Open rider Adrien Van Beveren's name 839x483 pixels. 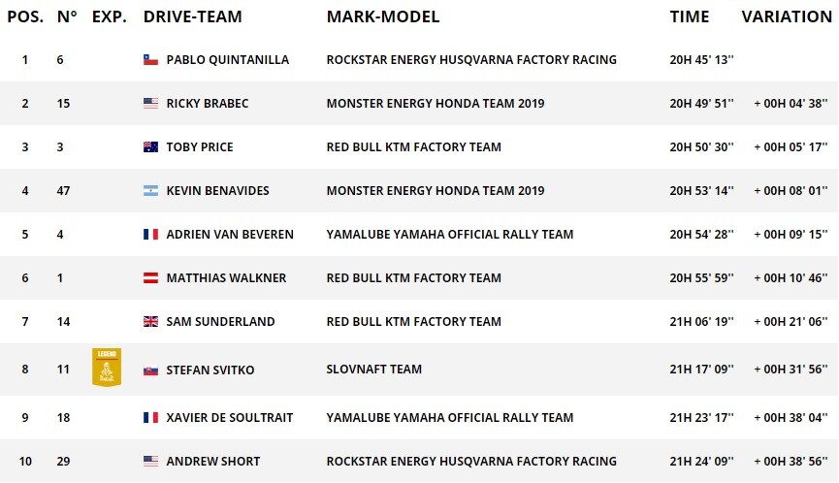pos(230,235)
